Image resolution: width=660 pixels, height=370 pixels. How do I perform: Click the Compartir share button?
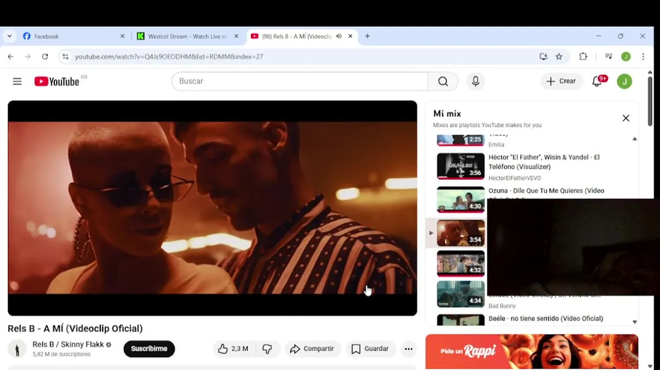(313, 348)
